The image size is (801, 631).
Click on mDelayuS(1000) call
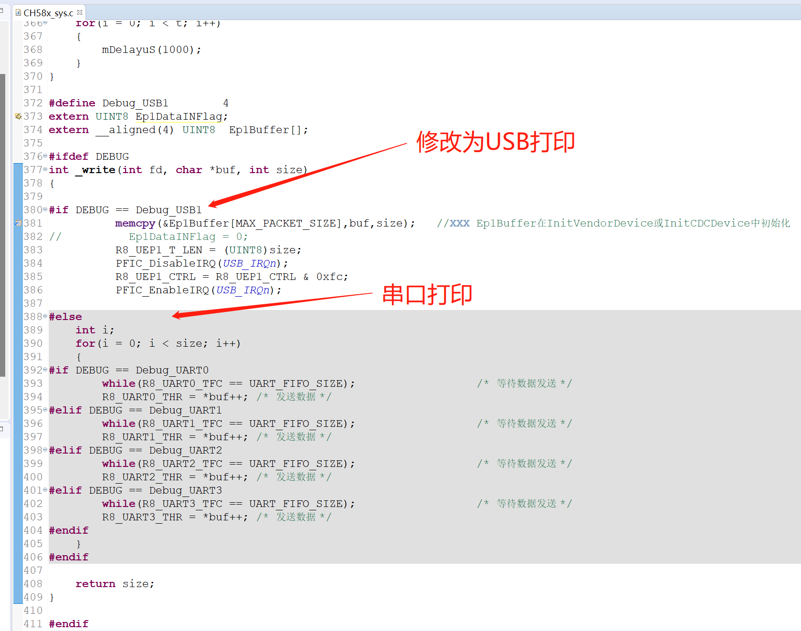click(151, 50)
